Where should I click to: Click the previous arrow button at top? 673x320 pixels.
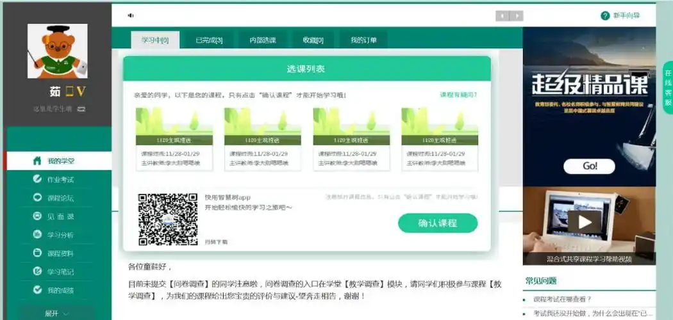[x=502, y=16]
